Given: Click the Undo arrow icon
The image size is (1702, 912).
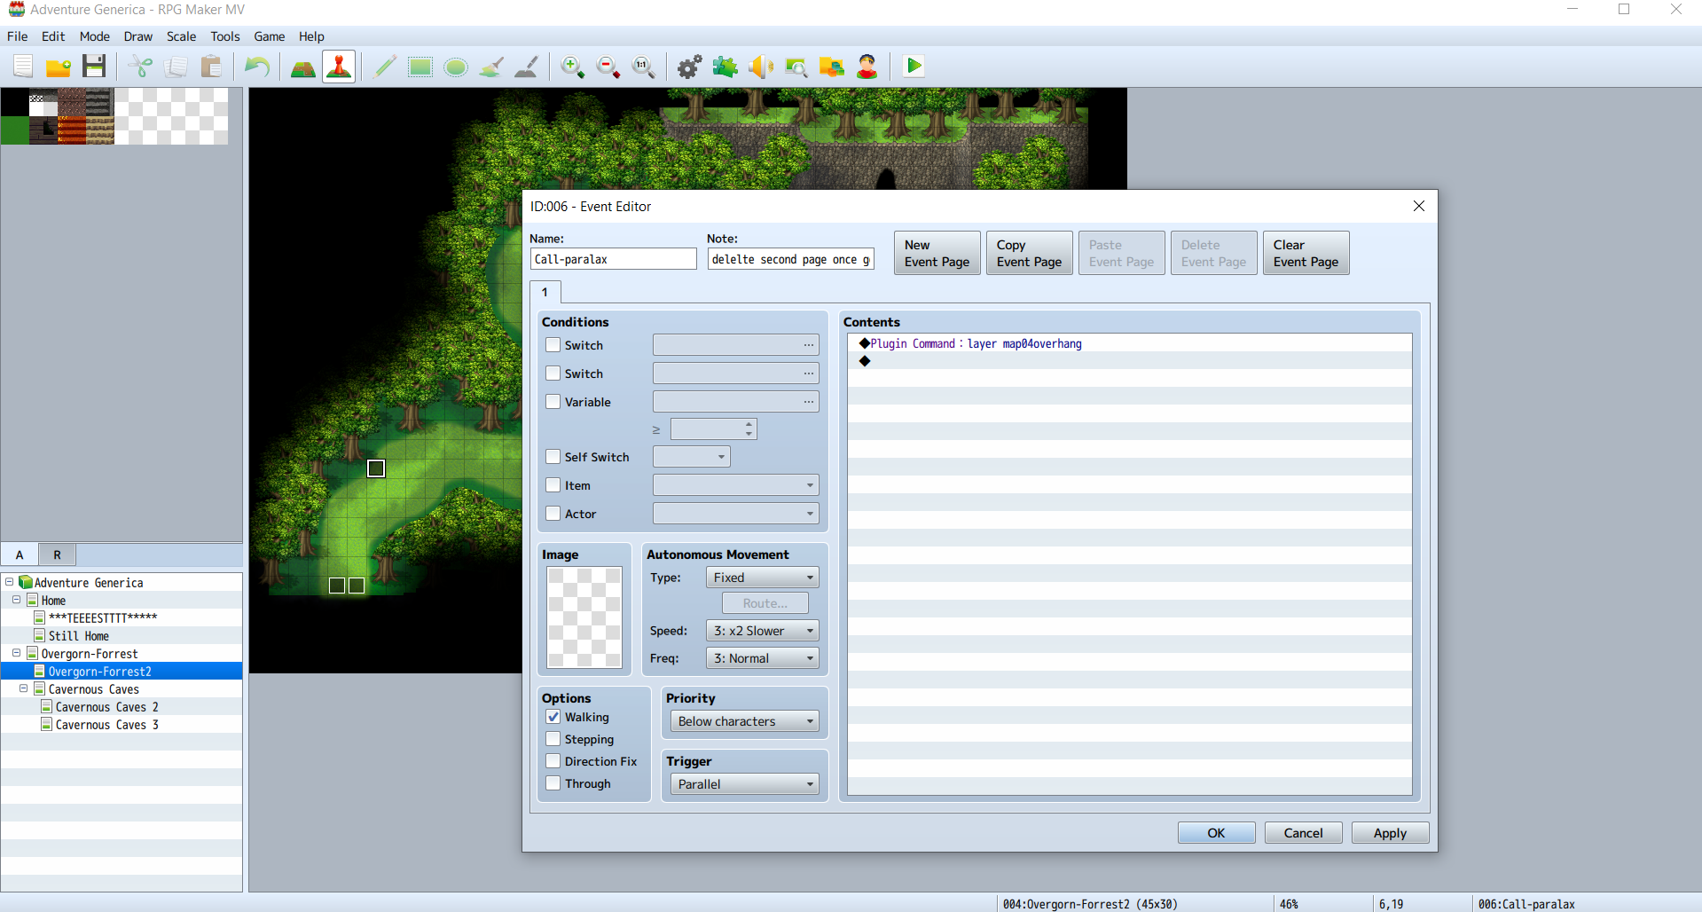Looking at the screenshot, I should click(x=257, y=67).
